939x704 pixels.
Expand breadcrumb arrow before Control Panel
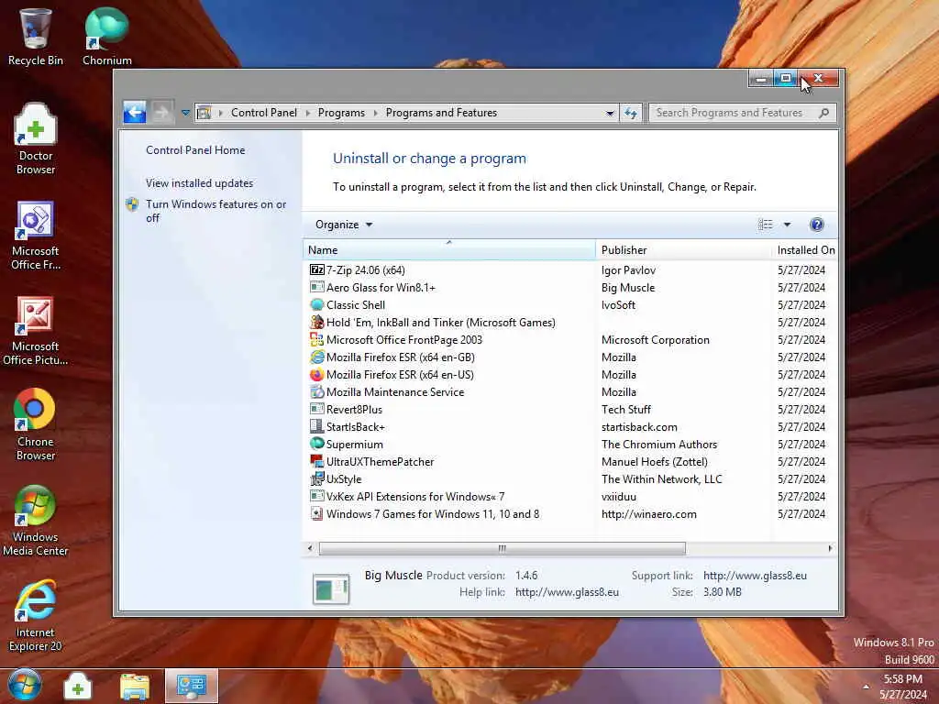[220, 113]
